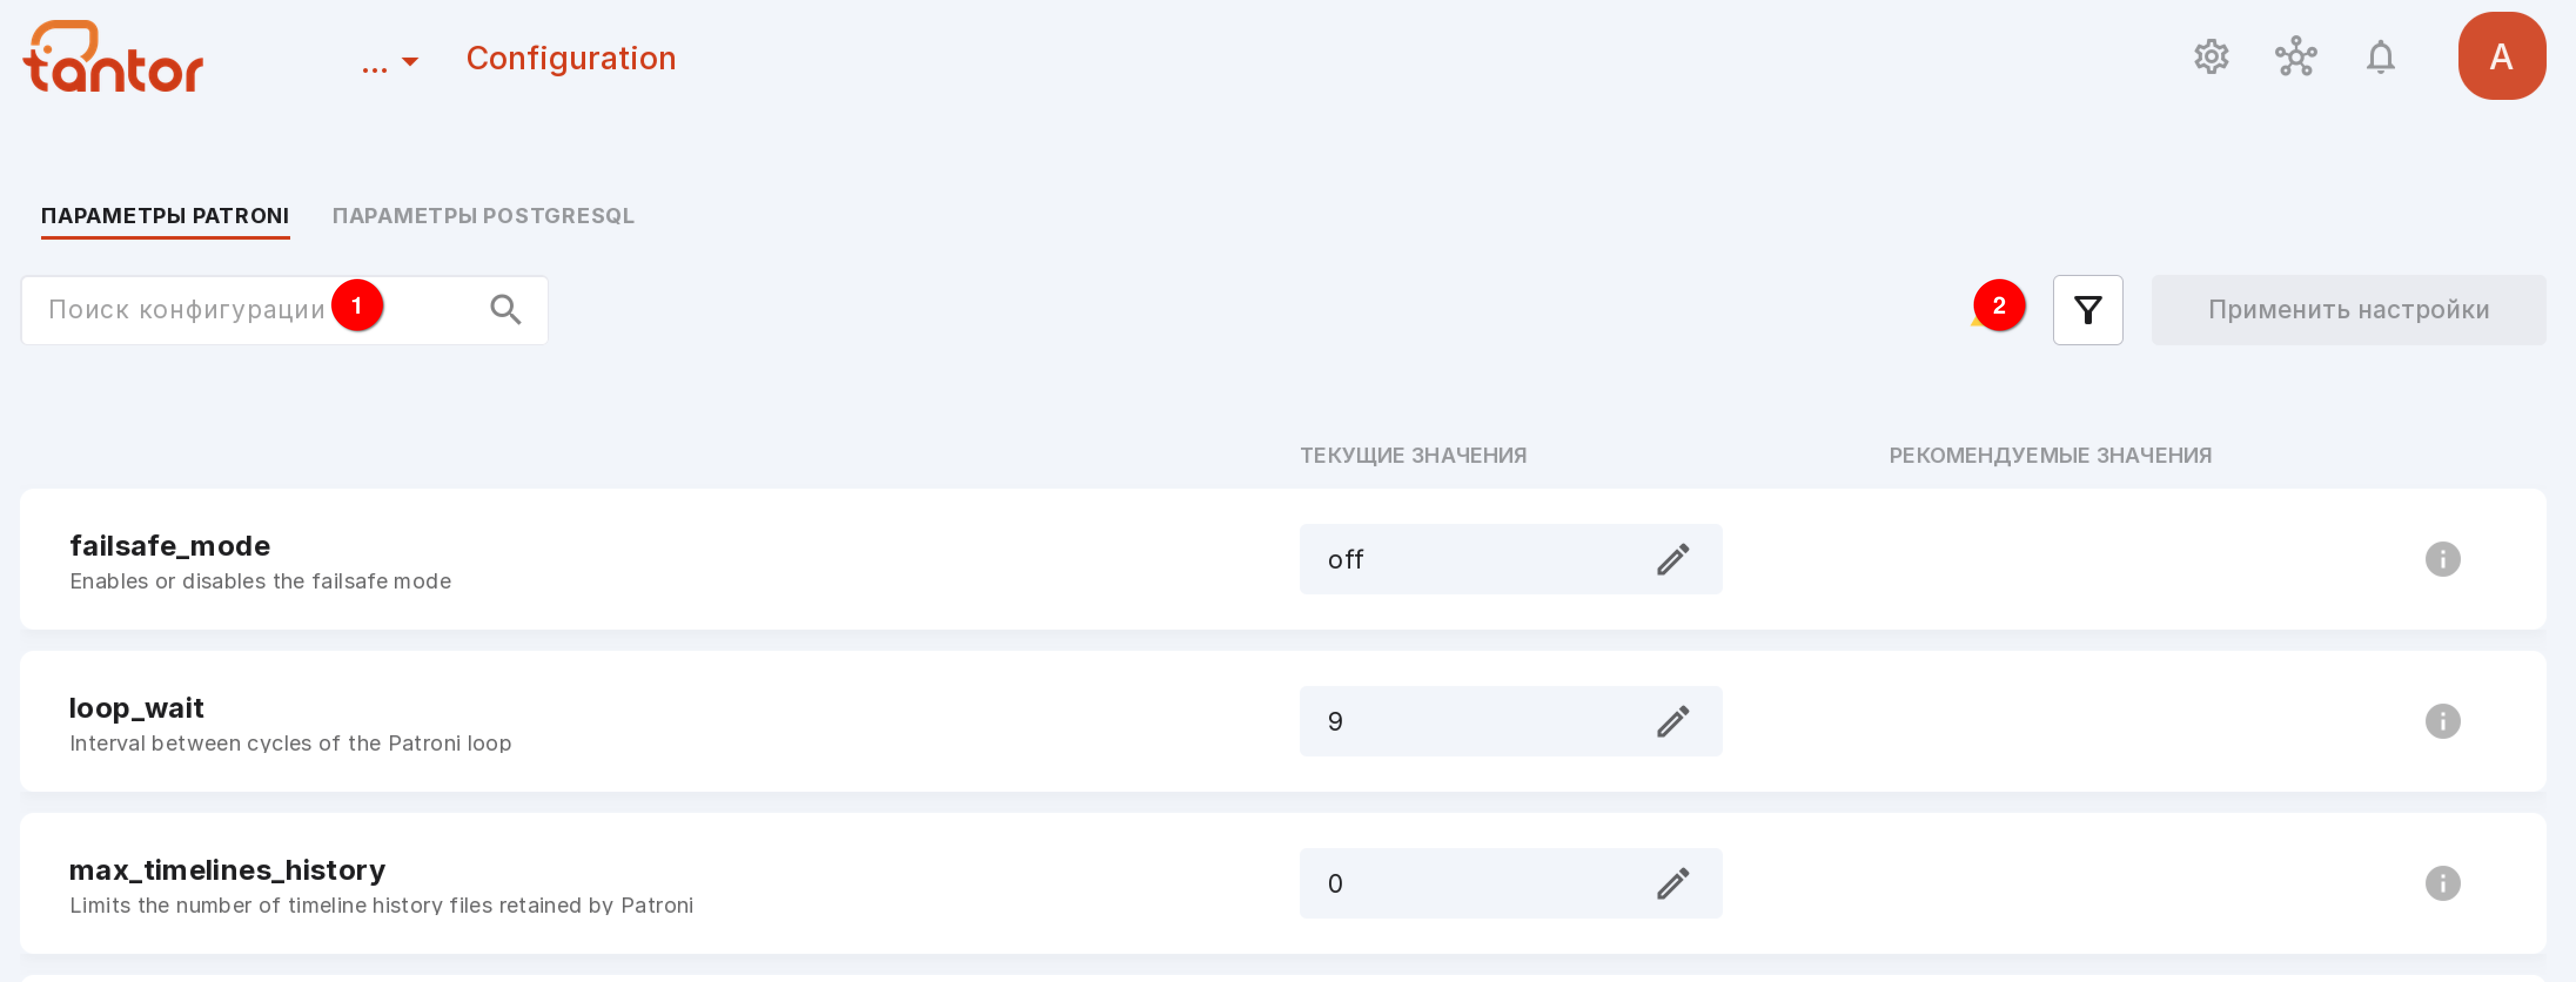Click Применить настройки button
The width and height of the screenshot is (2576, 982).
coord(2348,310)
